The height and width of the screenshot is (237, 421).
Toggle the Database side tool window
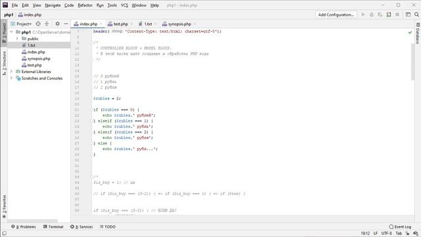(418, 34)
